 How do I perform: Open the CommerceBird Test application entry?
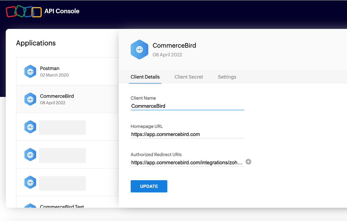point(67,202)
